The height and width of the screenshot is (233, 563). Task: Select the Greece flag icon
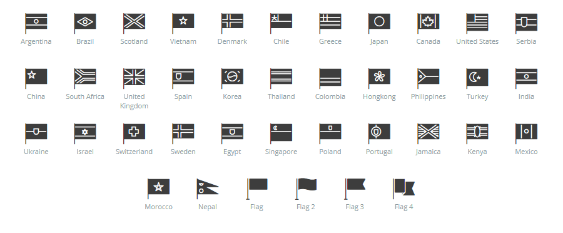click(330, 23)
